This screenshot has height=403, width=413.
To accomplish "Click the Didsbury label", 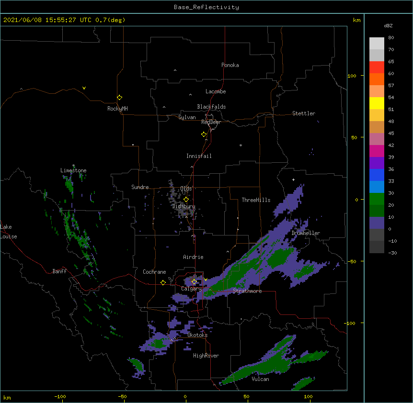I will tap(184, 206).
